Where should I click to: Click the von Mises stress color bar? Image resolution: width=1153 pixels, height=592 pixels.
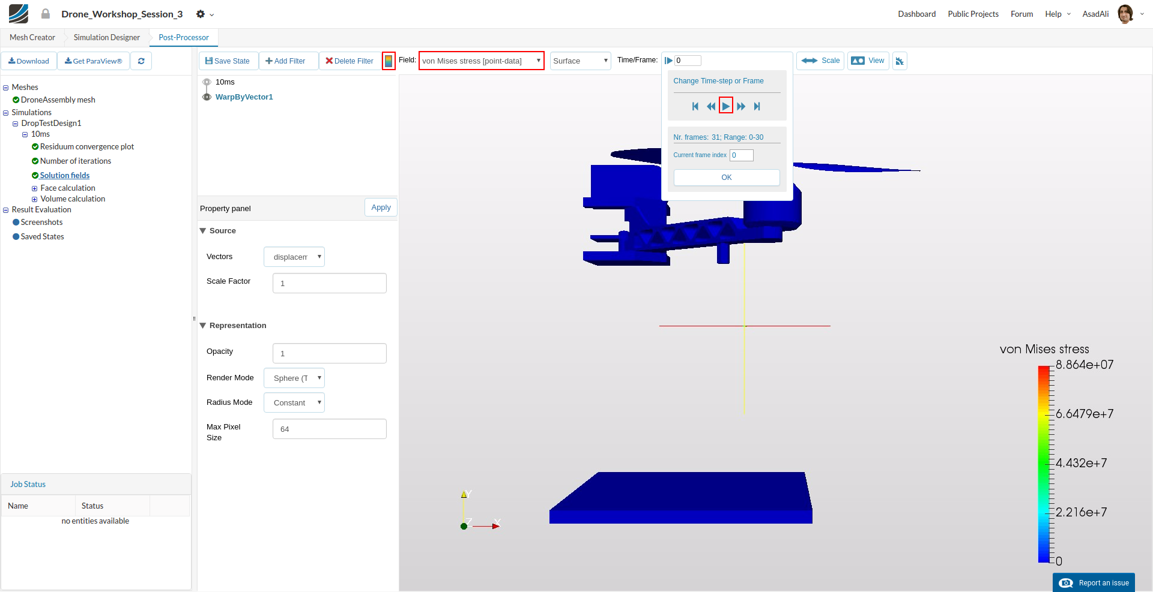point(1044,464)
